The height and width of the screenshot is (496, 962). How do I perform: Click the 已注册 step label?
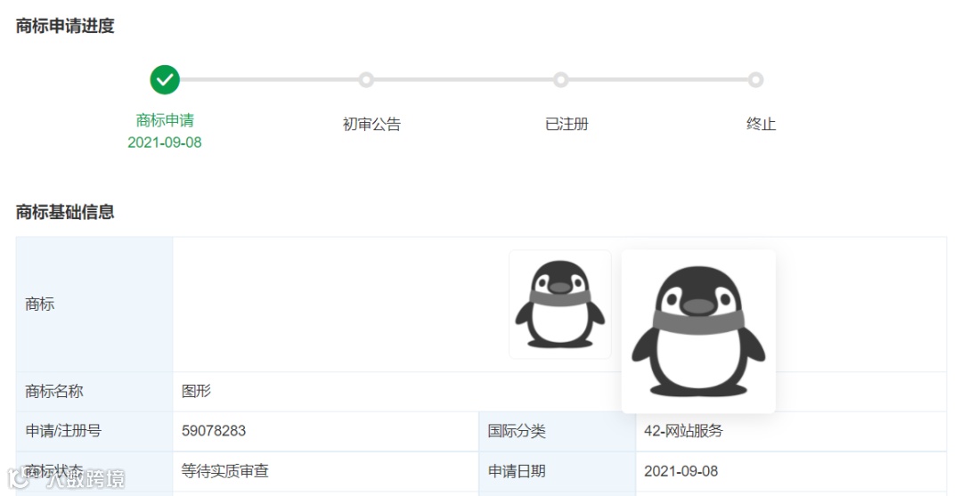567,124
